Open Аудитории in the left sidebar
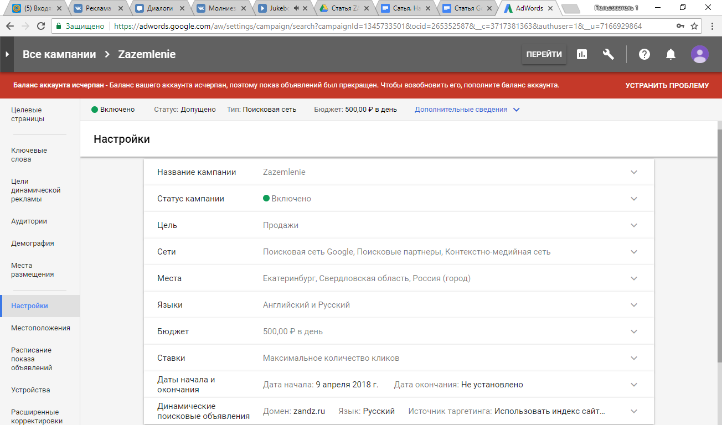Screen dimensions: 722x425 pyautogui.click(x=29, y=221)
